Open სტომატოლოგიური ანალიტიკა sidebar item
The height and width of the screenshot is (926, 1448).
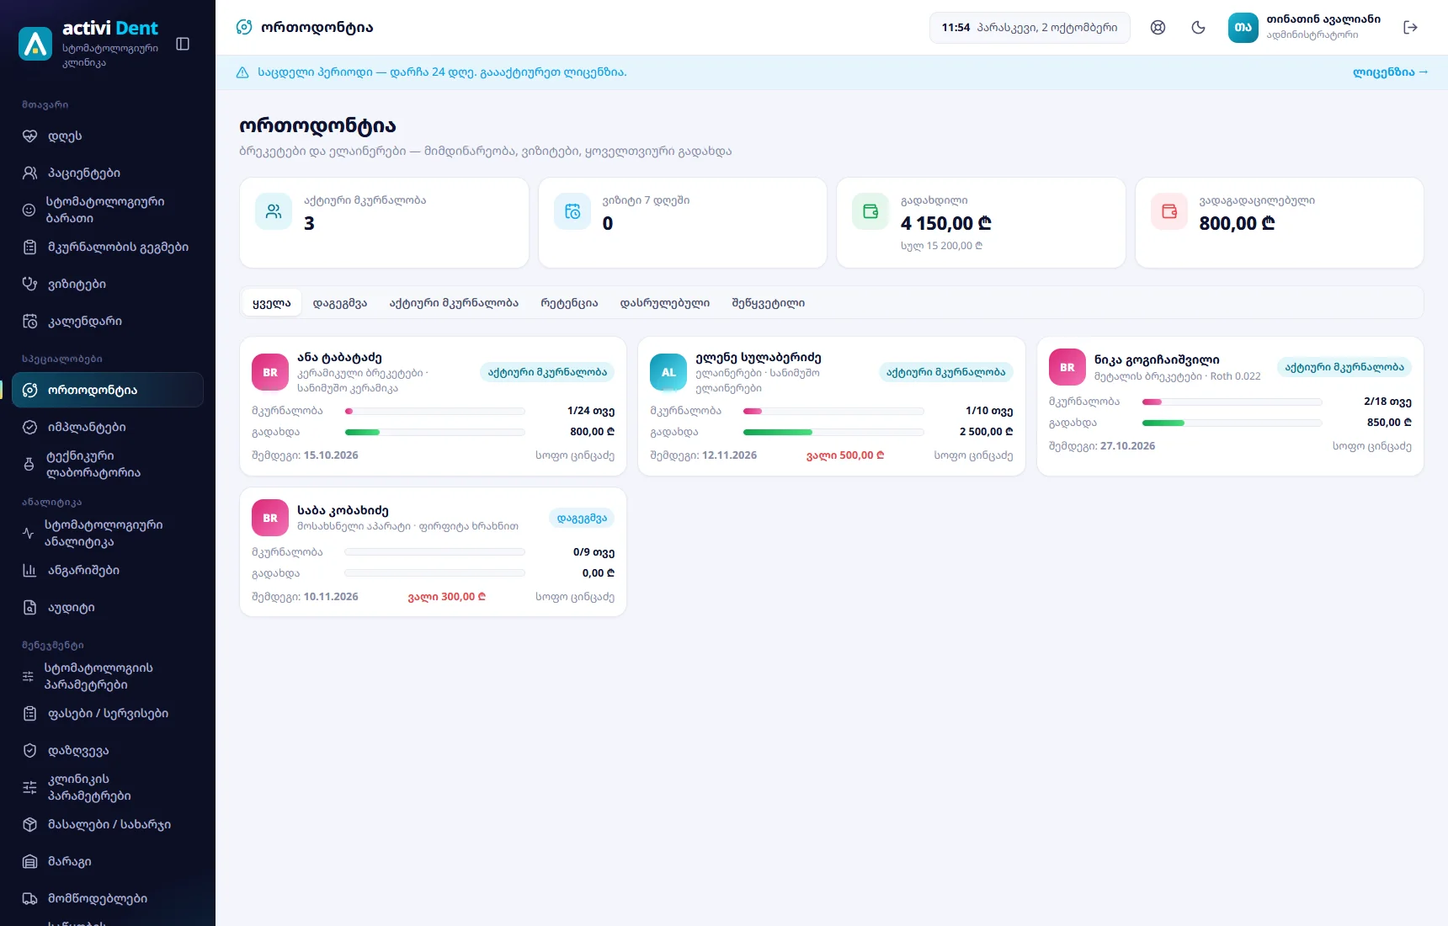[x=108, y=533]
